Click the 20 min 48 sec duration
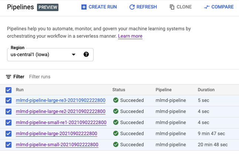Image resolution: width=239 pixels, height=154 pixels. click(x=213, y=145)
